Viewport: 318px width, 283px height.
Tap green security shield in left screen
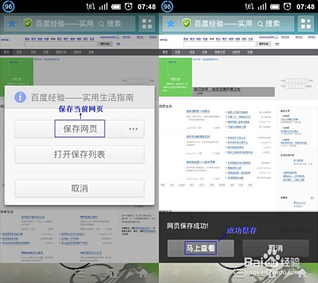(28, 23)
